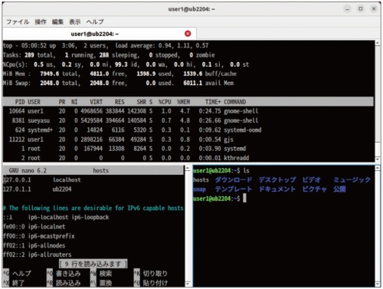Viewport: 383px width, 289px height.
Task: Click scroll-down arrow of top pane scrollbar
Action: 378,159
